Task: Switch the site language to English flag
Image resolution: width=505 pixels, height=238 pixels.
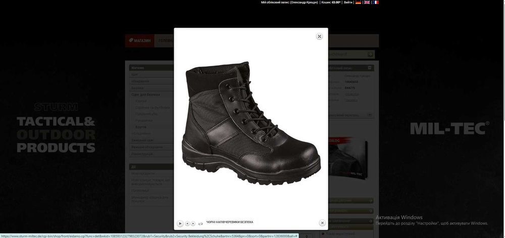Action: [x=367, y=2]
